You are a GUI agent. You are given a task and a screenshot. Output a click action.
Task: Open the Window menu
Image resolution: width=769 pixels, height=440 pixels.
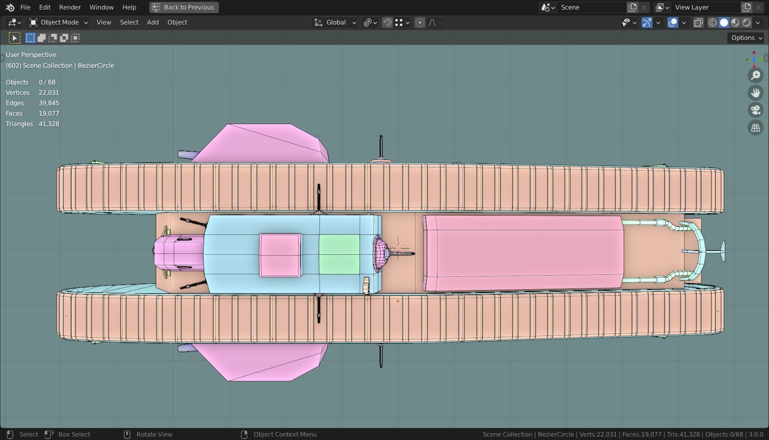coord(102,7)
